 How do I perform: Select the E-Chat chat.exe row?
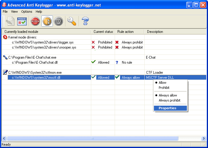104,57
